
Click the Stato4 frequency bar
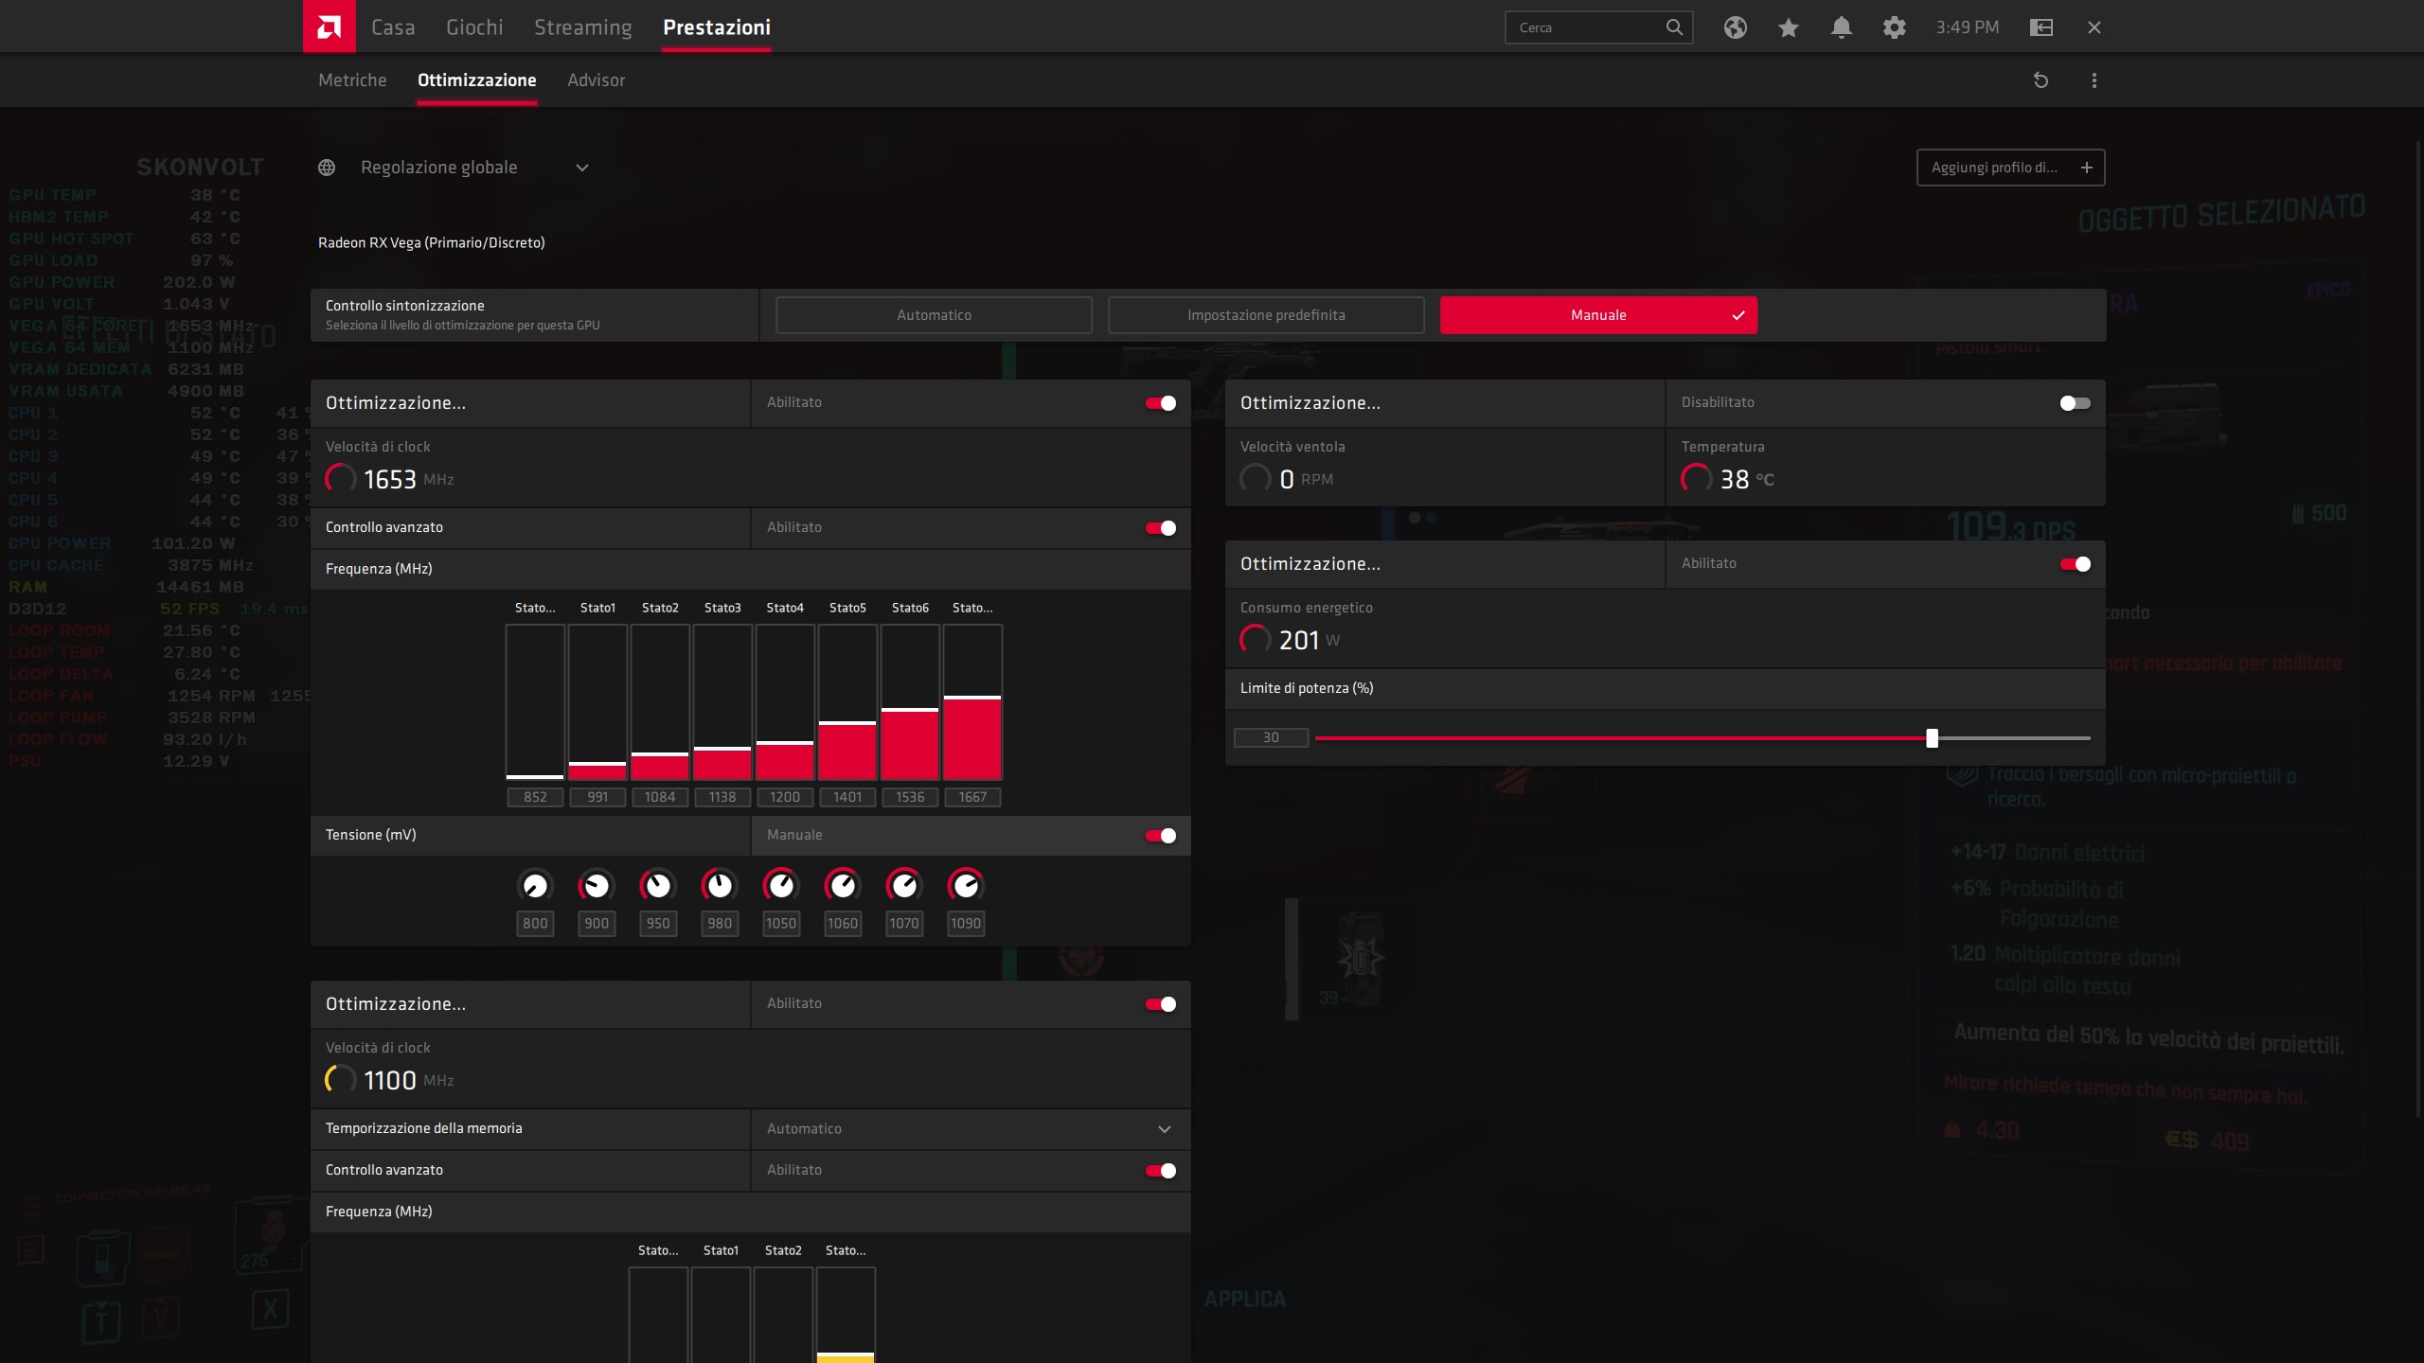click(785, 702)
